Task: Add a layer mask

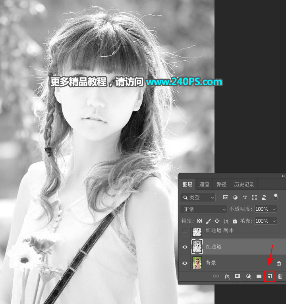Action: [237, 276]
